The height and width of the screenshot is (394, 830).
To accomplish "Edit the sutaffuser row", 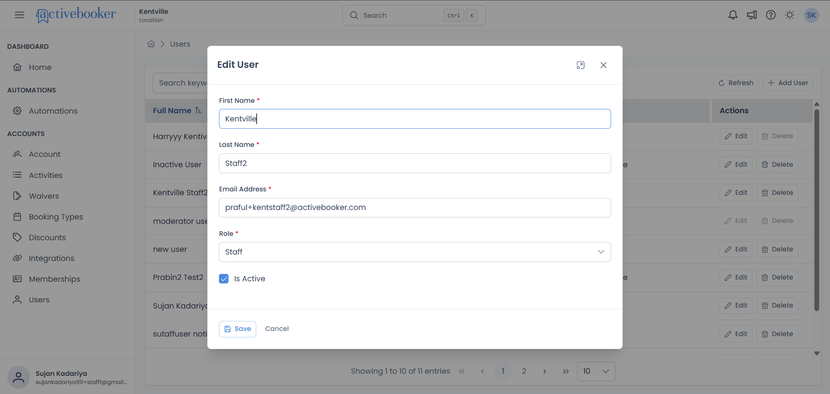I will [x=736, y=334].
